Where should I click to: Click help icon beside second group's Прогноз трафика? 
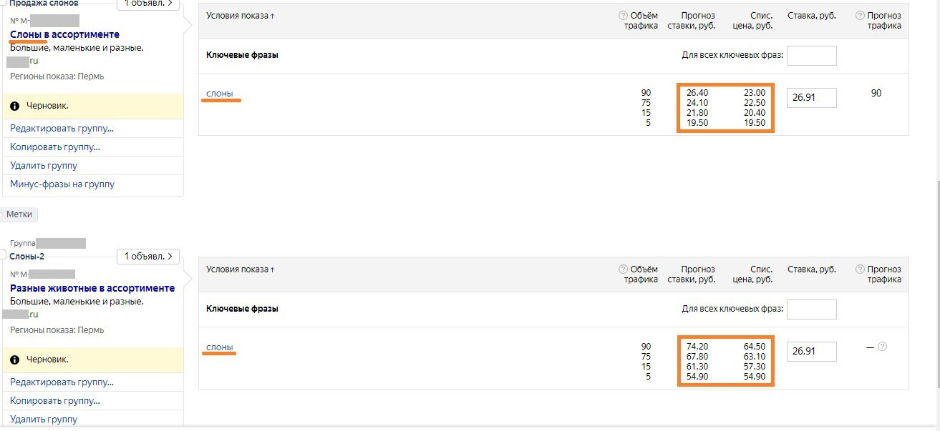point(860,269)
